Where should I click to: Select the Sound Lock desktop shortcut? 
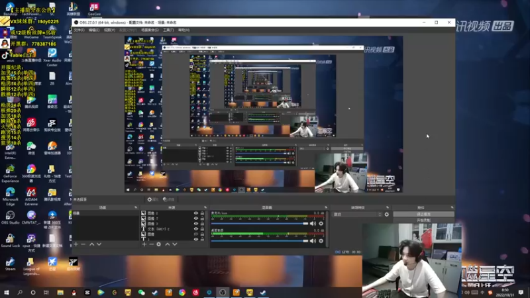(10, 240)
